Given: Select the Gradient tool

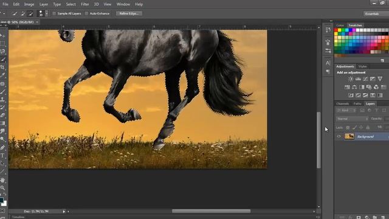Looking at the screenshot, I should [x=2, y=123].
